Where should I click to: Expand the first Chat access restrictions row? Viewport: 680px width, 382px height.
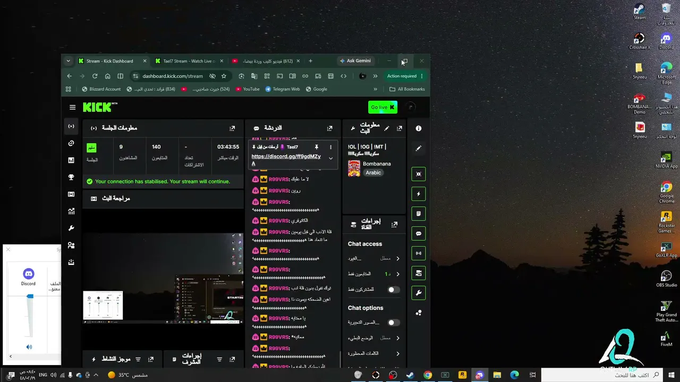pyautogui.click(x=374, y=258)
